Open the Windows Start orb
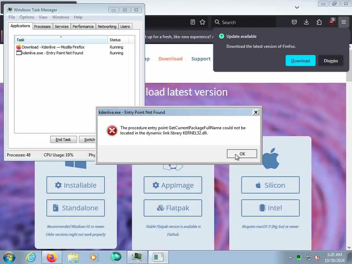Viewport: 352px width, 264px height. pos(9,257)
